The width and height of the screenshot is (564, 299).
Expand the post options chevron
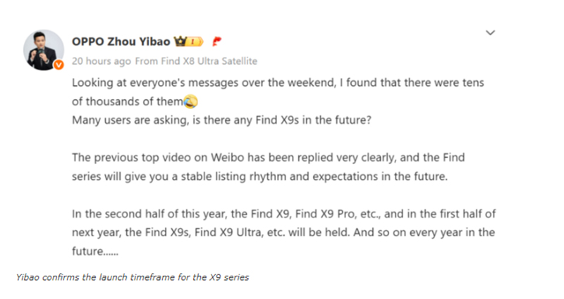click(490, 32)
